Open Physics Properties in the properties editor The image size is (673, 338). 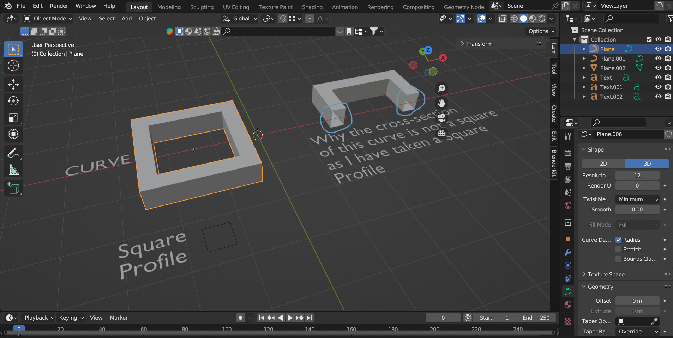pyautogui.click(x=568, y=279)
